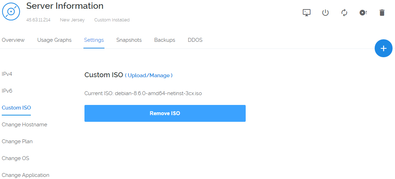Open the Change Hostname settings section

25,125
